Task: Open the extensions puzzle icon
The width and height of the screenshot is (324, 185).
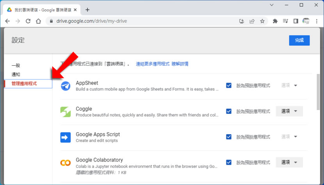Action: coord(275,21)
